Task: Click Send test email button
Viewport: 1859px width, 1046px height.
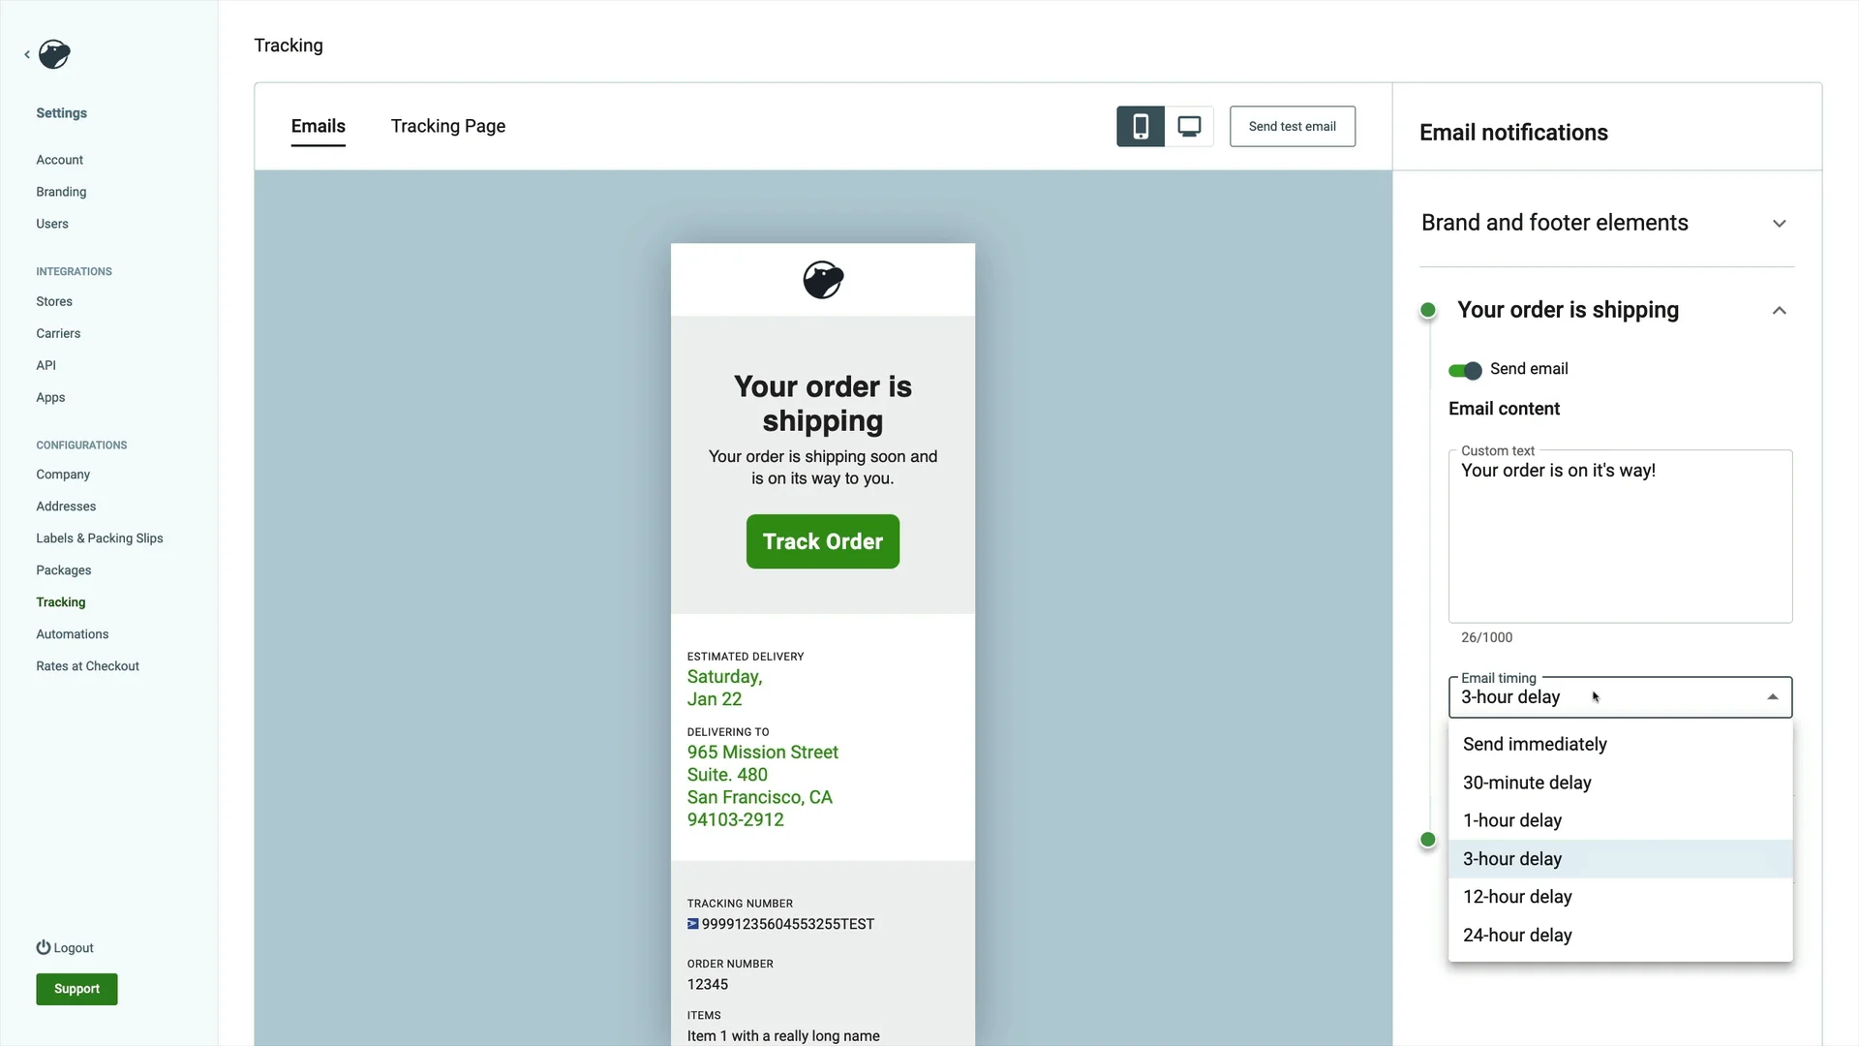Action: pyautogui.click(x=1293, y=125)
